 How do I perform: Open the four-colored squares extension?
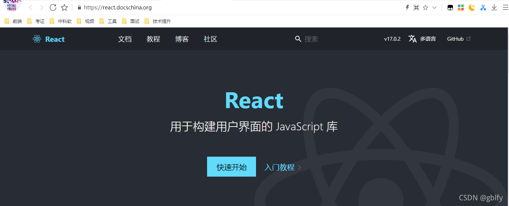tap(461, 8)
